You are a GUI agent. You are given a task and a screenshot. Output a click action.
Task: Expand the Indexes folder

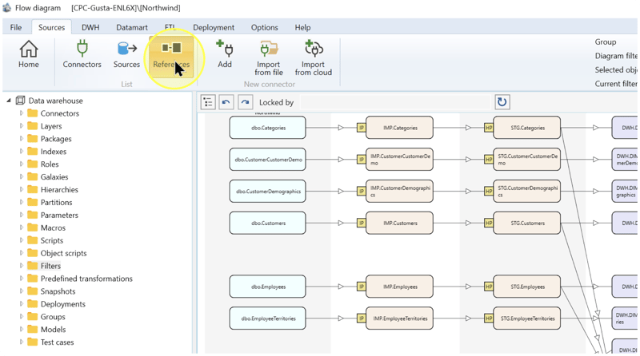coord(22,151)
